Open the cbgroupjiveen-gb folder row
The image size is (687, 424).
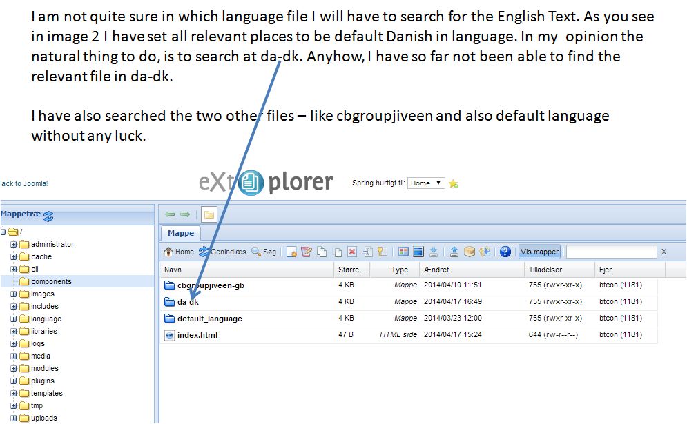pyautogui.click(x=408, y=285)
